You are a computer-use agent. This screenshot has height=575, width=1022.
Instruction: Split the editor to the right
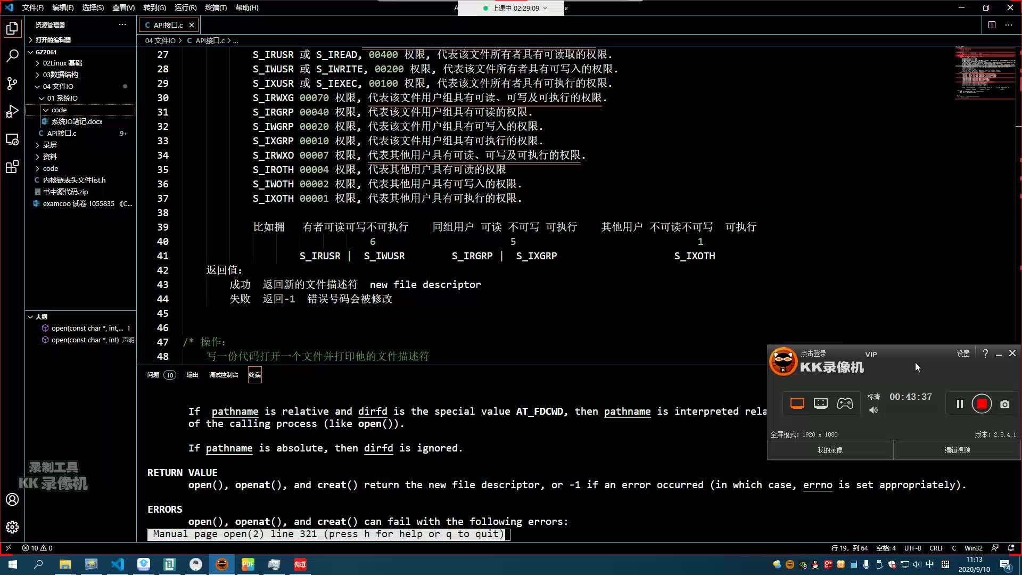tap(992, 25)
